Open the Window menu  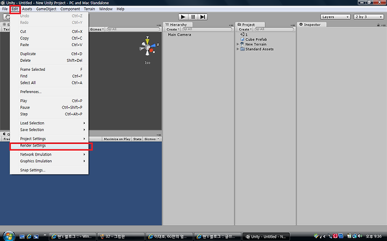click(106, 9)
